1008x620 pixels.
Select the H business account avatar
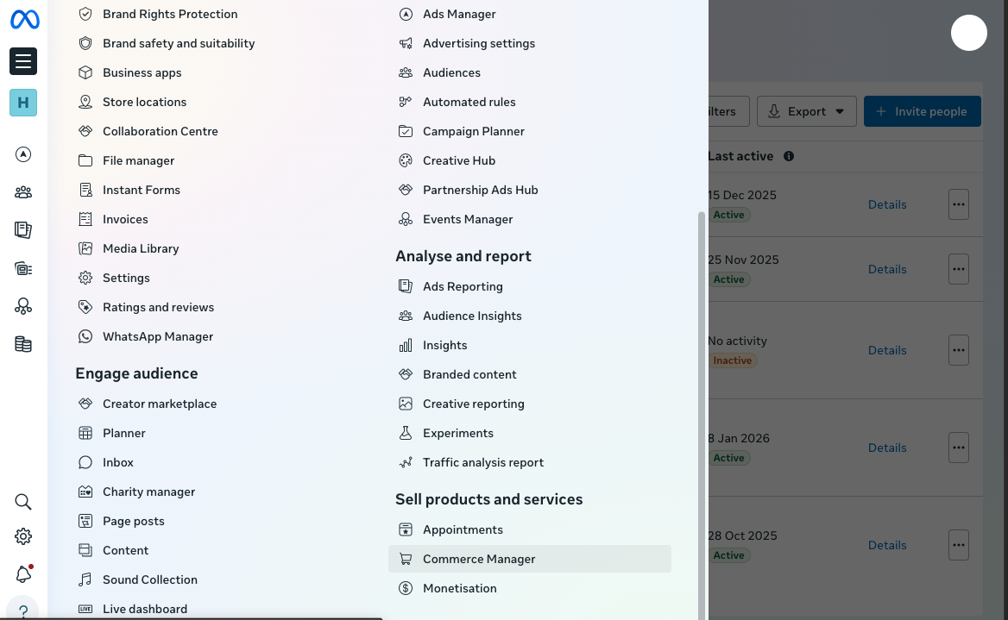pos(23,103)
